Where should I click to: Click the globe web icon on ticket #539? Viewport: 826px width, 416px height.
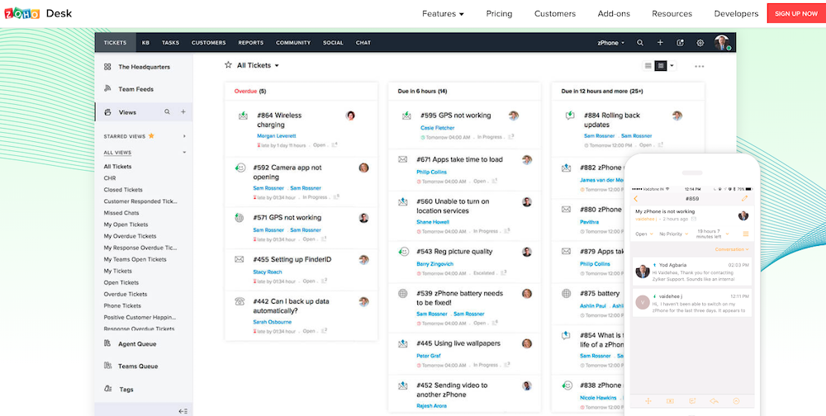[x=403, y=293]
